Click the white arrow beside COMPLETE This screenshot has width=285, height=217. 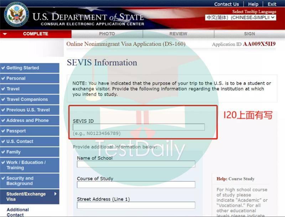click(x=5, y=34)
